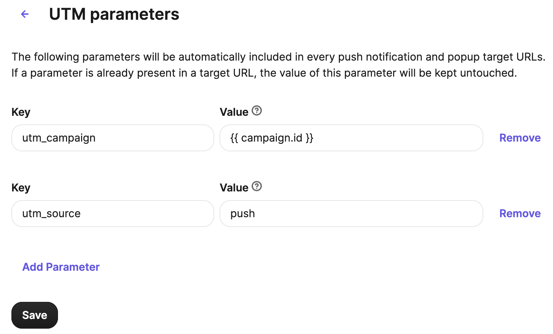The height and width of the screenshot is (334, 553).
Task: Remove the utm_campaign parameter
Action: (520, 138)
